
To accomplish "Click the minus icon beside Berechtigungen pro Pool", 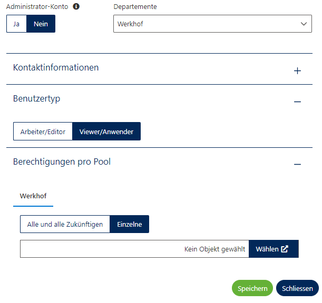I will coord(297,164).
